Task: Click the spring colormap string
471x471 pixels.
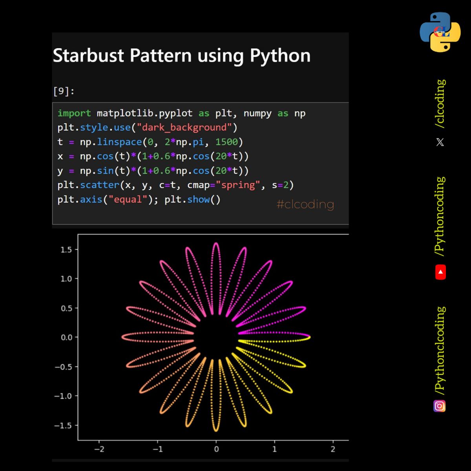Action: pos(239,185)
